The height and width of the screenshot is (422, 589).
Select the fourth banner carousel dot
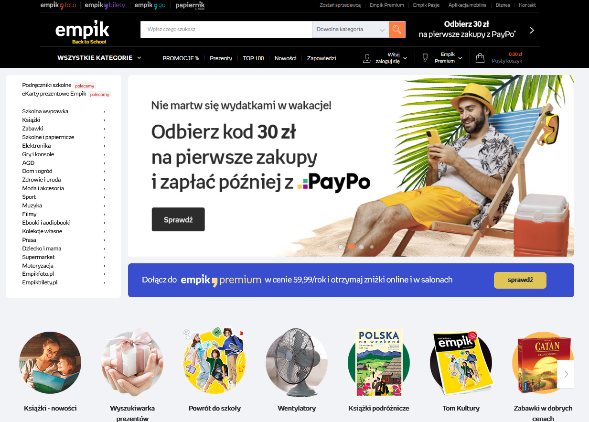372,247
